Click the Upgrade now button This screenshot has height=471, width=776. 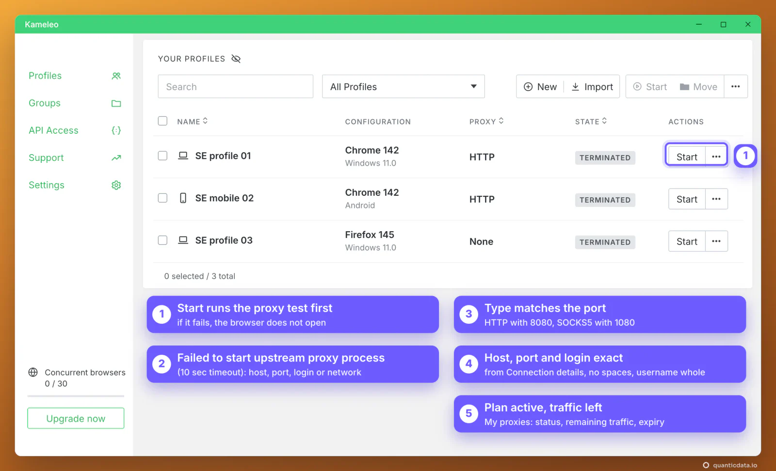tap(76, 418)
